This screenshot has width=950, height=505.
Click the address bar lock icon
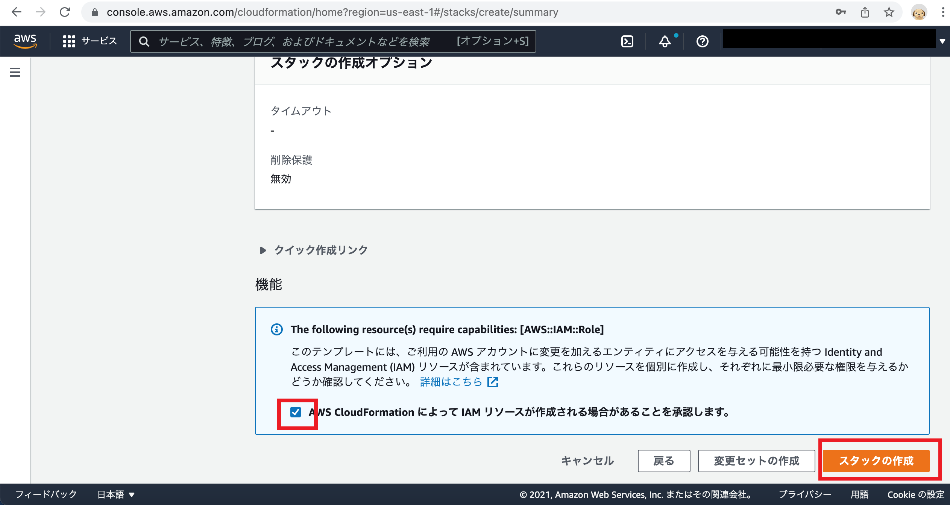95,12
